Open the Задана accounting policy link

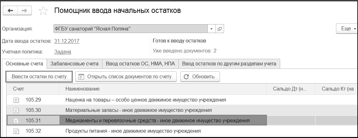click(x=62, y=52)
